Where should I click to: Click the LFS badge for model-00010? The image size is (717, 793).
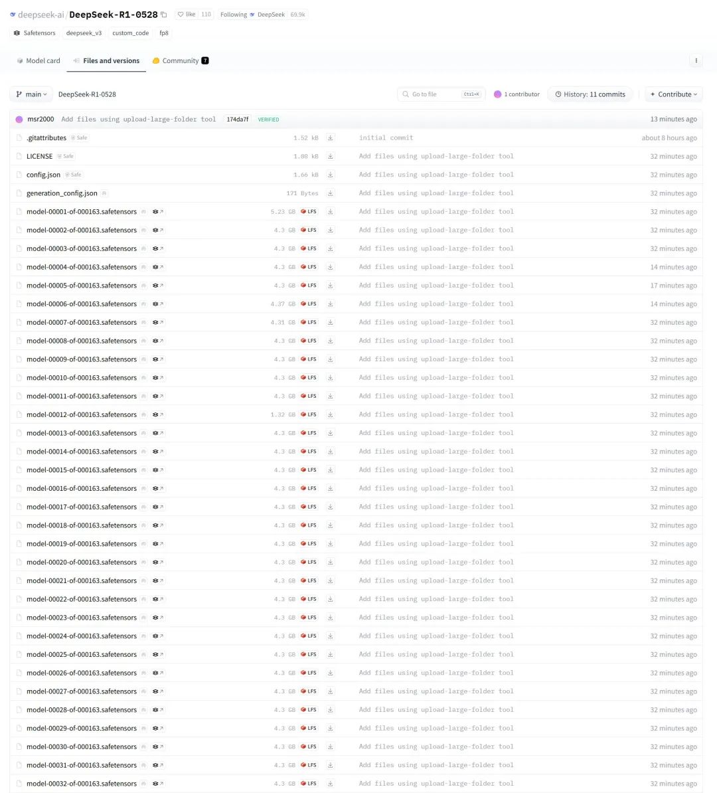[309, 378]
